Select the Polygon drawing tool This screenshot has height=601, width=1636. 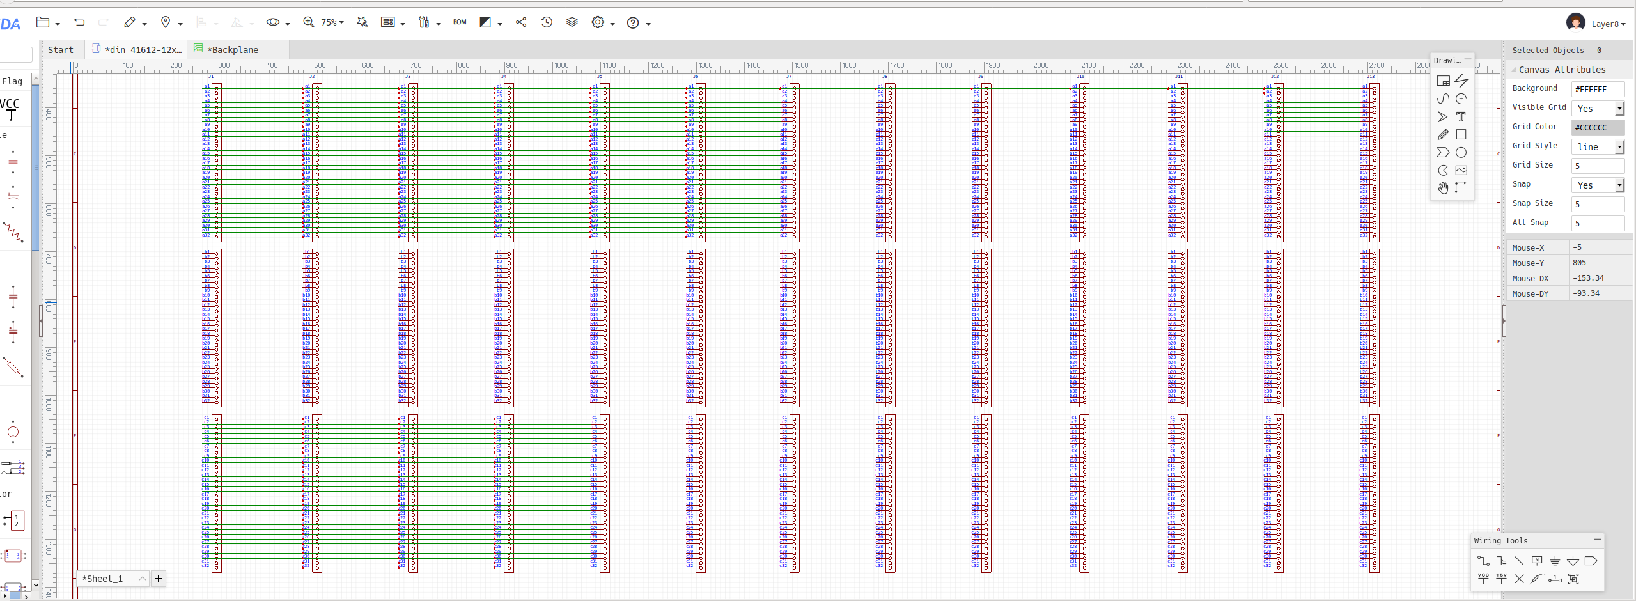click(x=1443, y=152)
